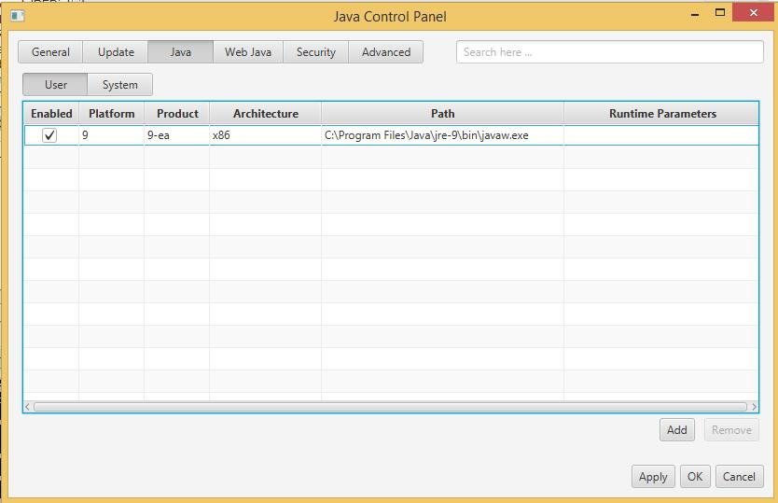Switch to the System sub-tab
The image size is (778, 503).
click(x=120, y=85)
